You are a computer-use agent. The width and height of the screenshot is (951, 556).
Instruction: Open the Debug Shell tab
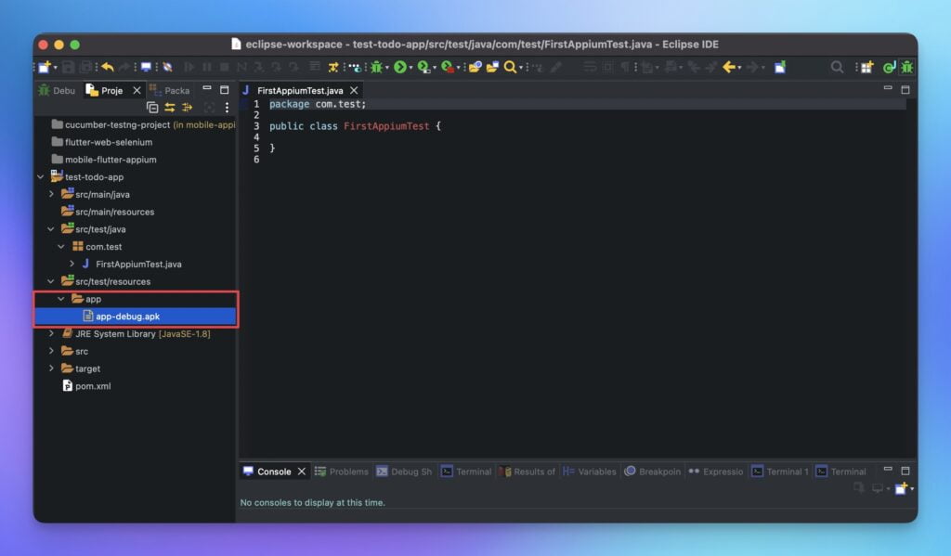click(x=404, y=472)
